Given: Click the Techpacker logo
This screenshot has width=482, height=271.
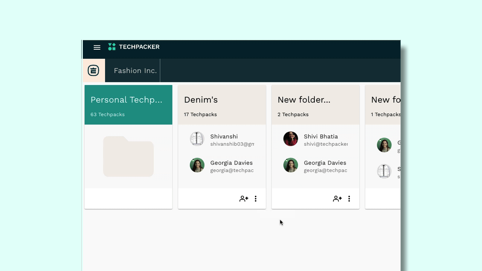Looking at the screenshot, I should 134,47.
